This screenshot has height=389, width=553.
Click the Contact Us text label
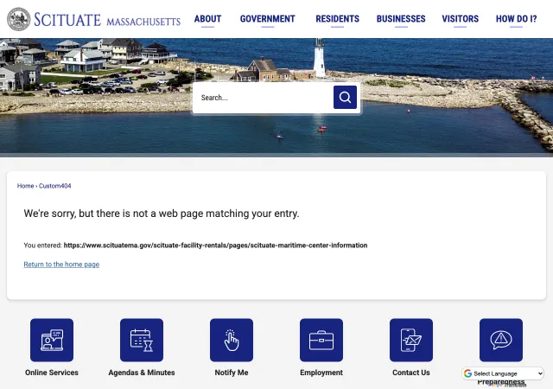411,373
